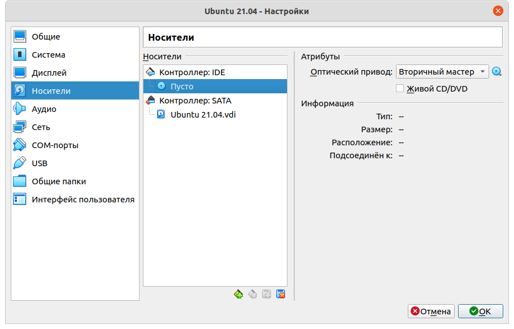Click the monitor icon beside Общие
The height and width of the screenshot is (329, 514).
click(20, 36)
